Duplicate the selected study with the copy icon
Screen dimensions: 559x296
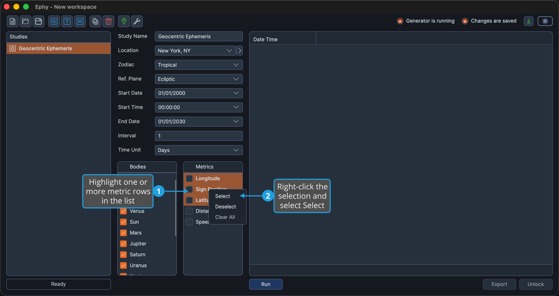coord(95,21)
